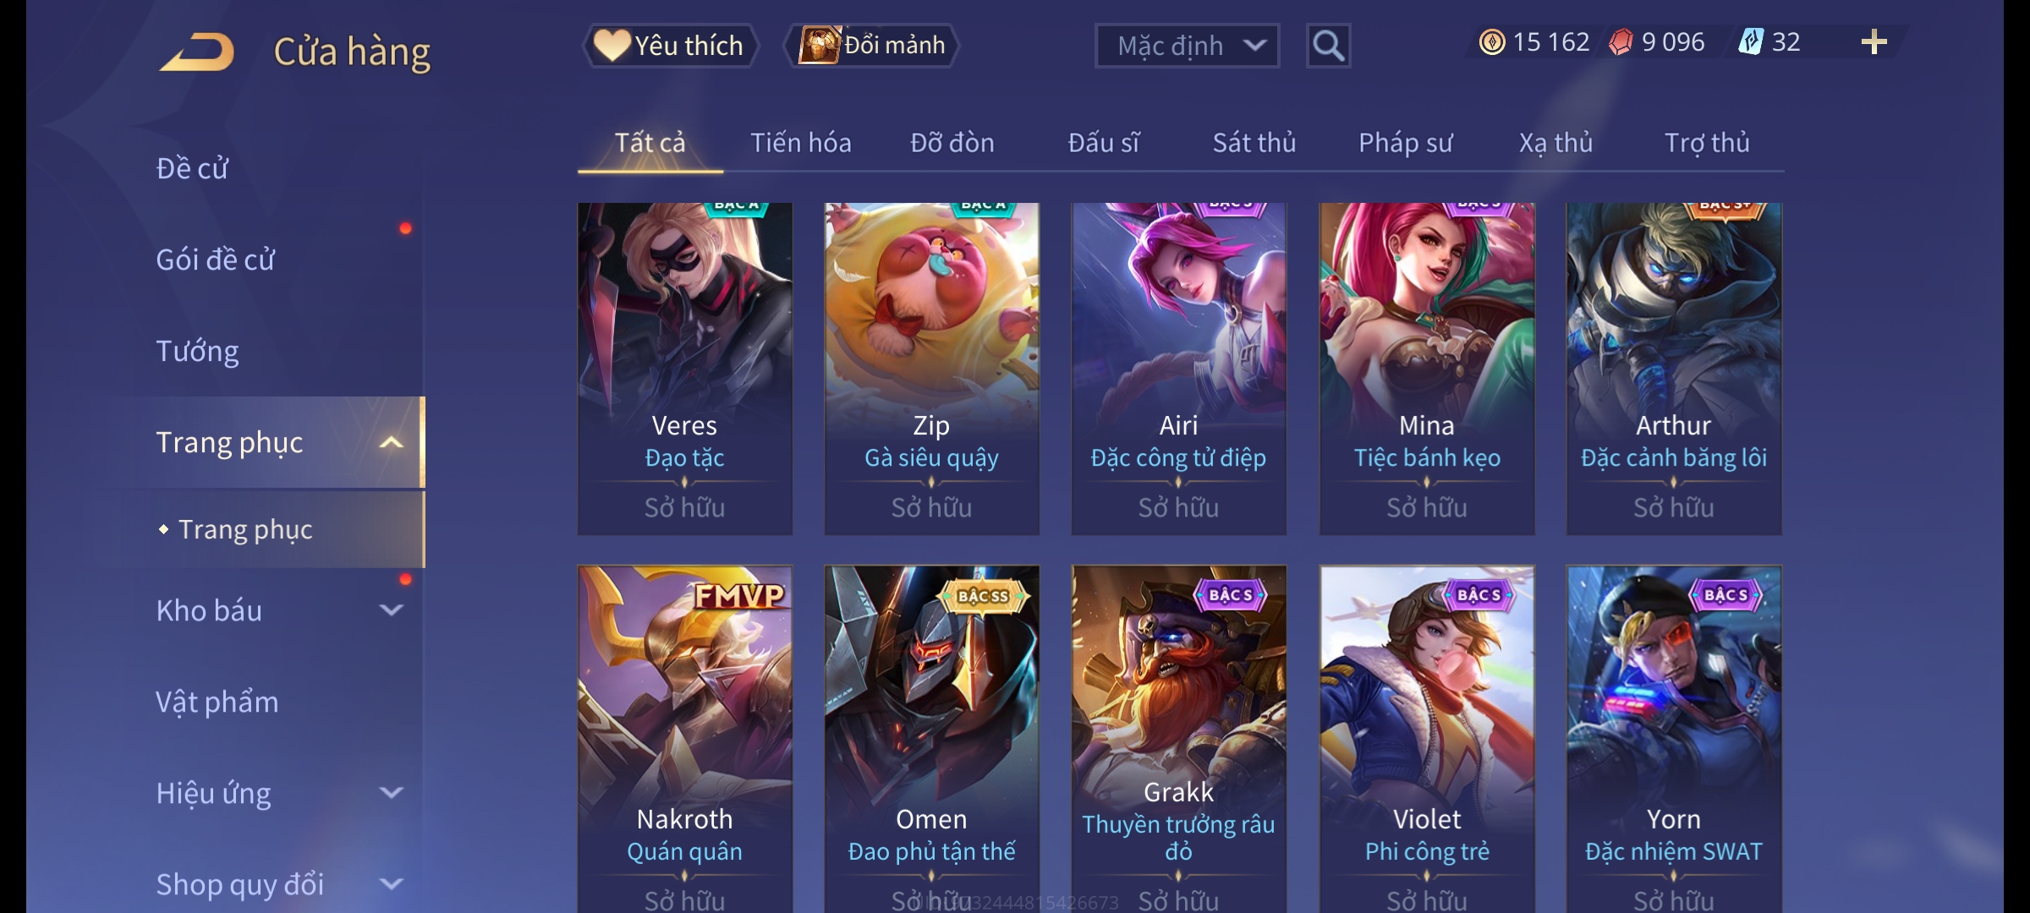Select Veres Đạo tặc skin card
The height and width of the screenshot is (913, 2030).
pyautogui.click(x=685, y=369)
